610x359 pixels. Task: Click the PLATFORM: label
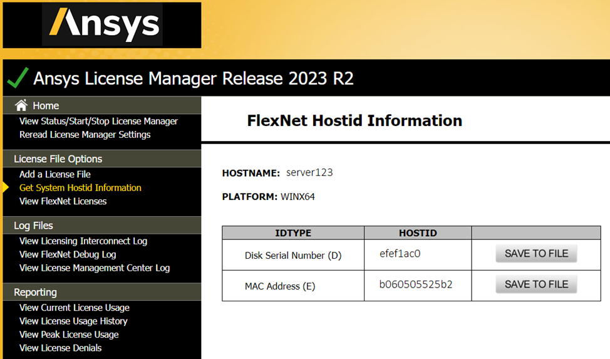[250, 197]
